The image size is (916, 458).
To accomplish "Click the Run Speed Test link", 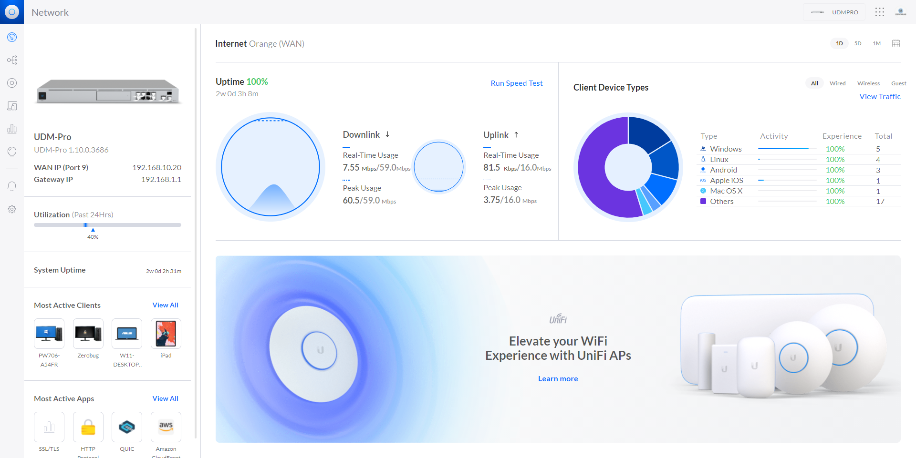I will 516,83.
